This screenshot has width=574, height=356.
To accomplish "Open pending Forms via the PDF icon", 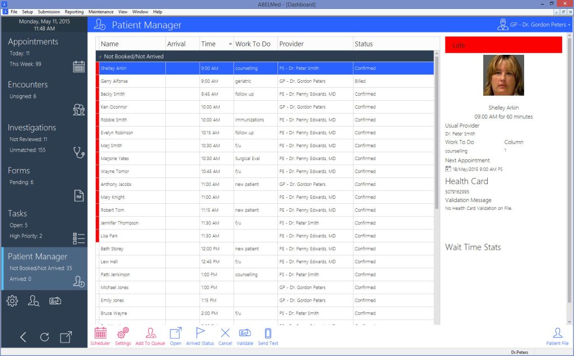I will [x=79, y=195].
